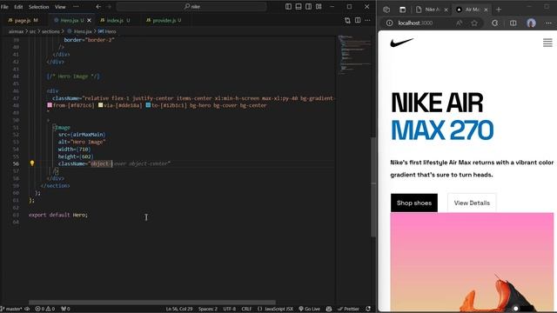Screen dimensions: 557x313
Task: Change encoding via 'UTF-8' status item
Action: pos(230,309)
